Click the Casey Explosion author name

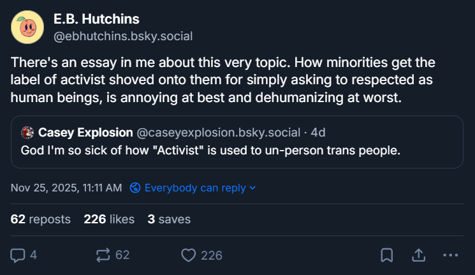click(85, 133)
